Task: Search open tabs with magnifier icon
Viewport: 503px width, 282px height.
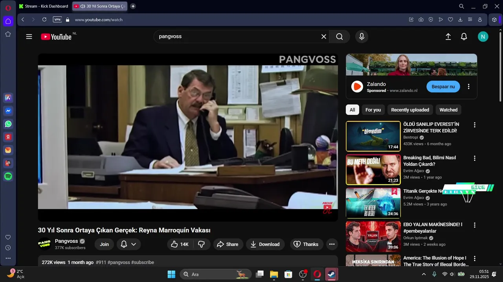Action: 462,6
